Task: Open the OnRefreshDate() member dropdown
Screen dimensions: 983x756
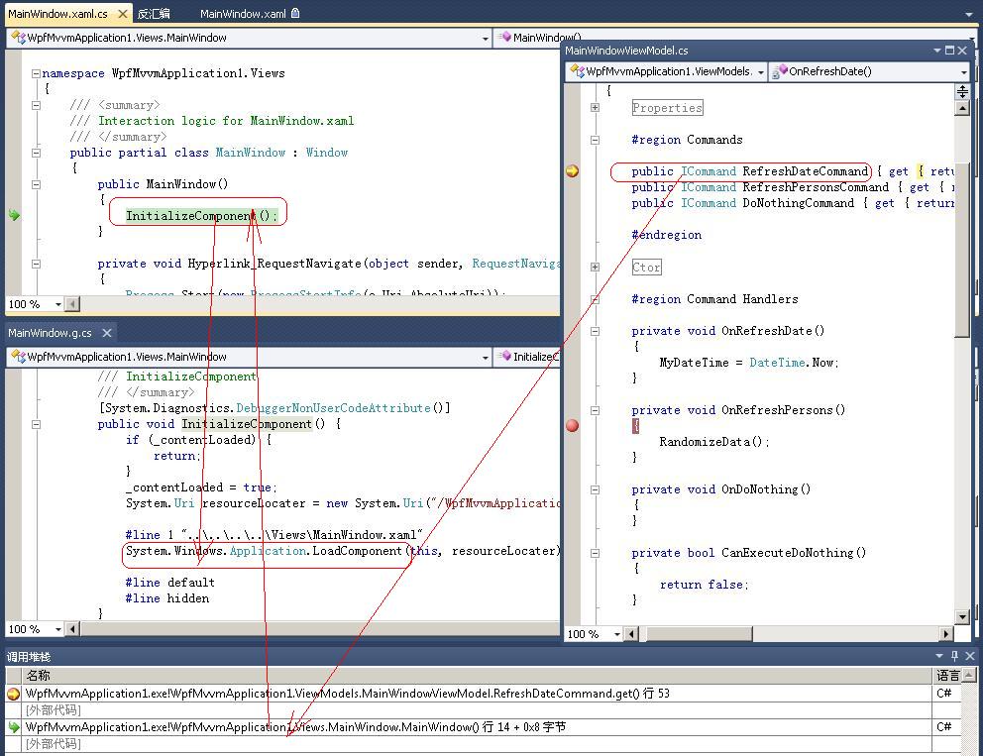Action: coord(963,71)
